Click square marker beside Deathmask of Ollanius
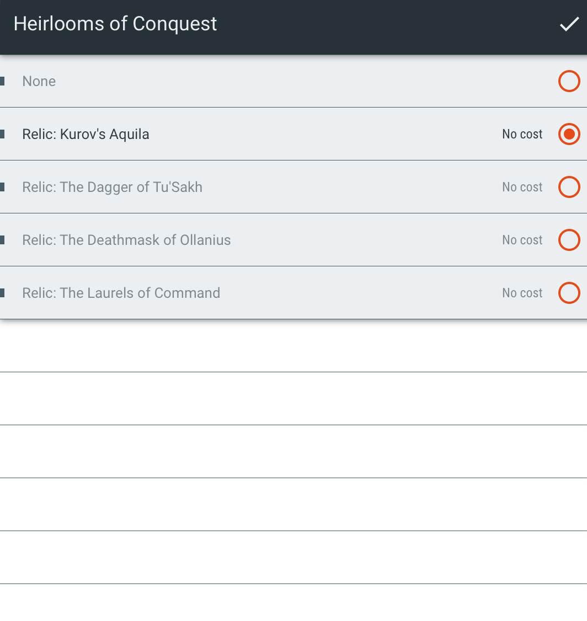 pos(2,240)
